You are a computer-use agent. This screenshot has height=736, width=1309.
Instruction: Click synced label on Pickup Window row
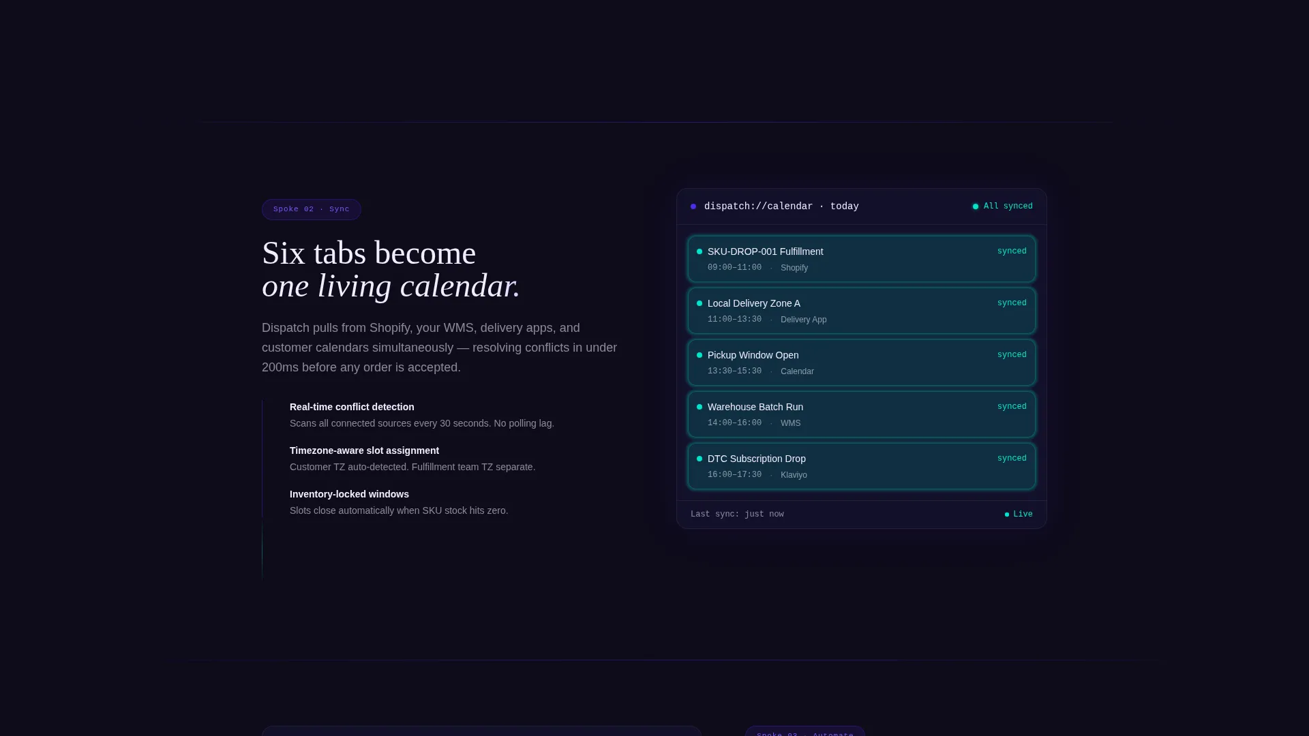[x=1012, y=355]
